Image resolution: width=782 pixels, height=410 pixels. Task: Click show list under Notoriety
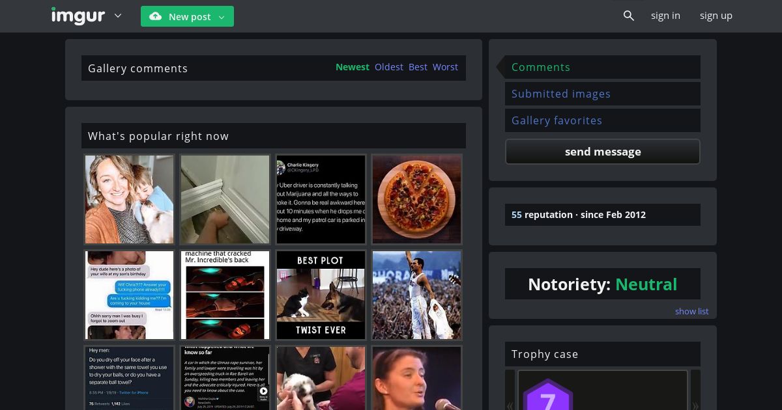[x=691, y=311]
